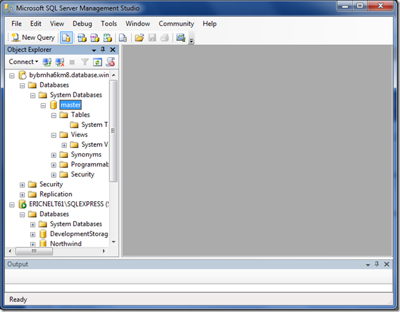Select the master database

point(71,104)
